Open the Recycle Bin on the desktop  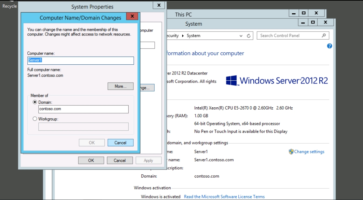[9, 5]
